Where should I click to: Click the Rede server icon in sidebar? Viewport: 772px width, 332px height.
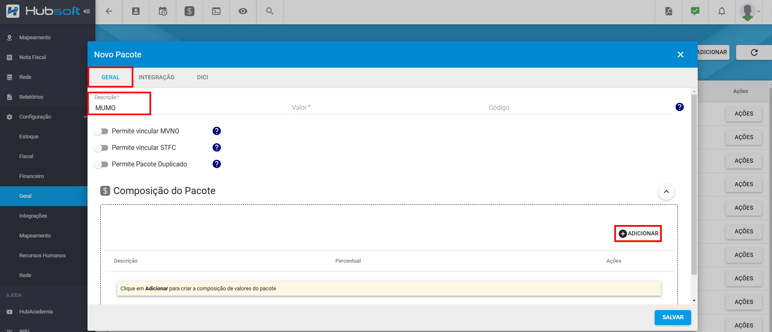pos(9,77)
